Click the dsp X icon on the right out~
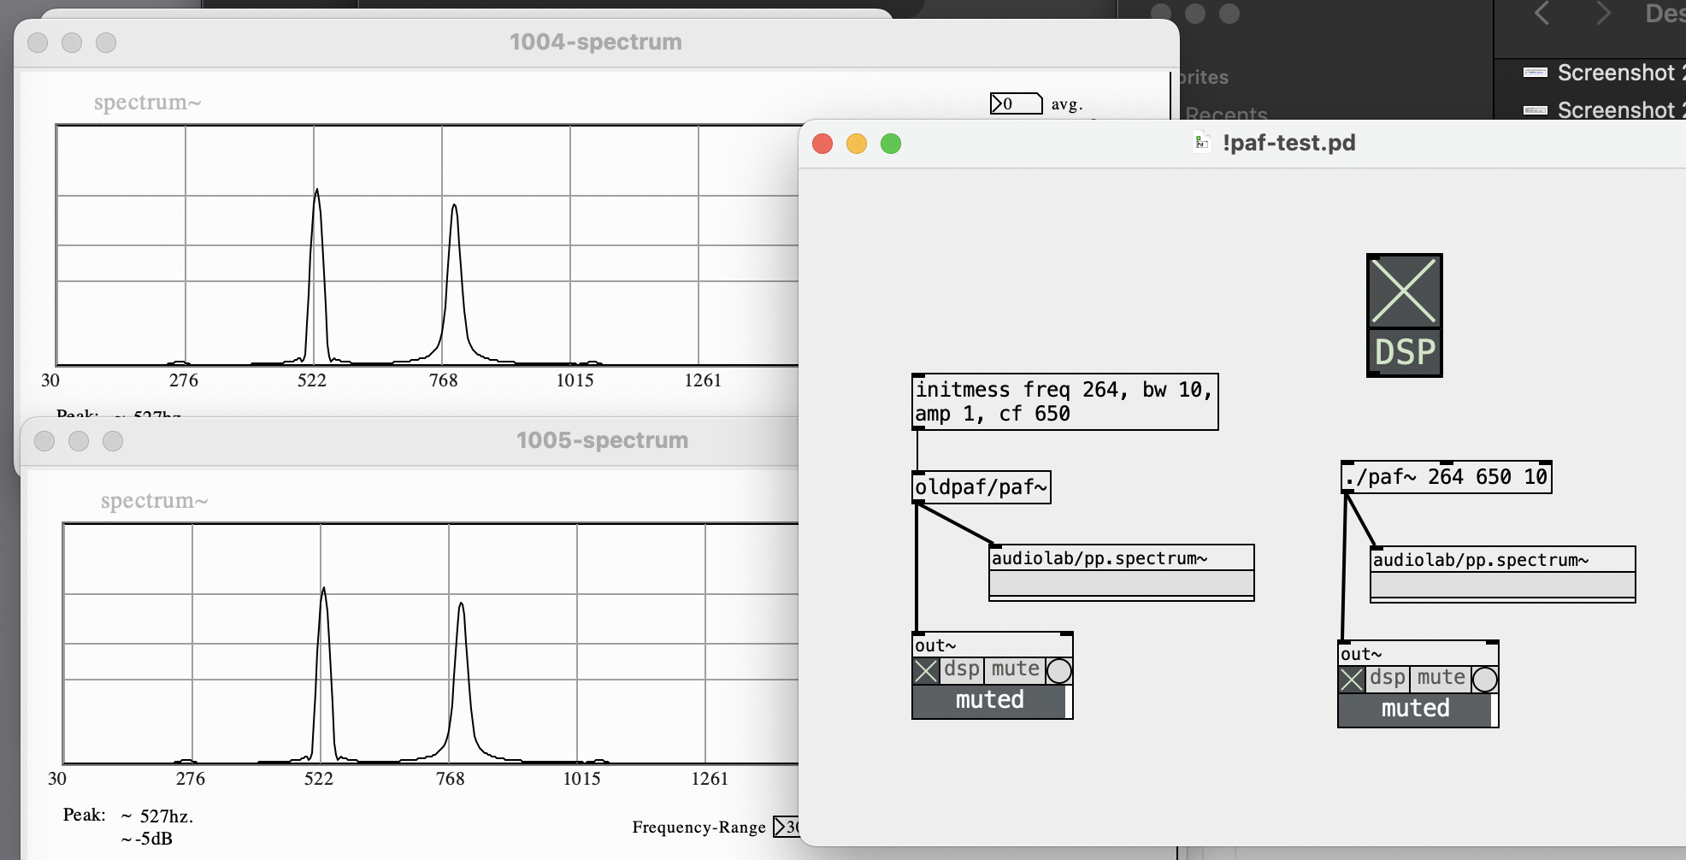The height and width of the screenshot is (860, 1686). pos(1352,680)
